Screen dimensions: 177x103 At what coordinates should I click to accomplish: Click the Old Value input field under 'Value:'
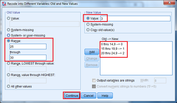[x=45, y=24]
